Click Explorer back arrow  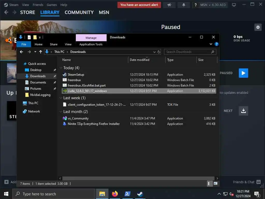point(21,52)
